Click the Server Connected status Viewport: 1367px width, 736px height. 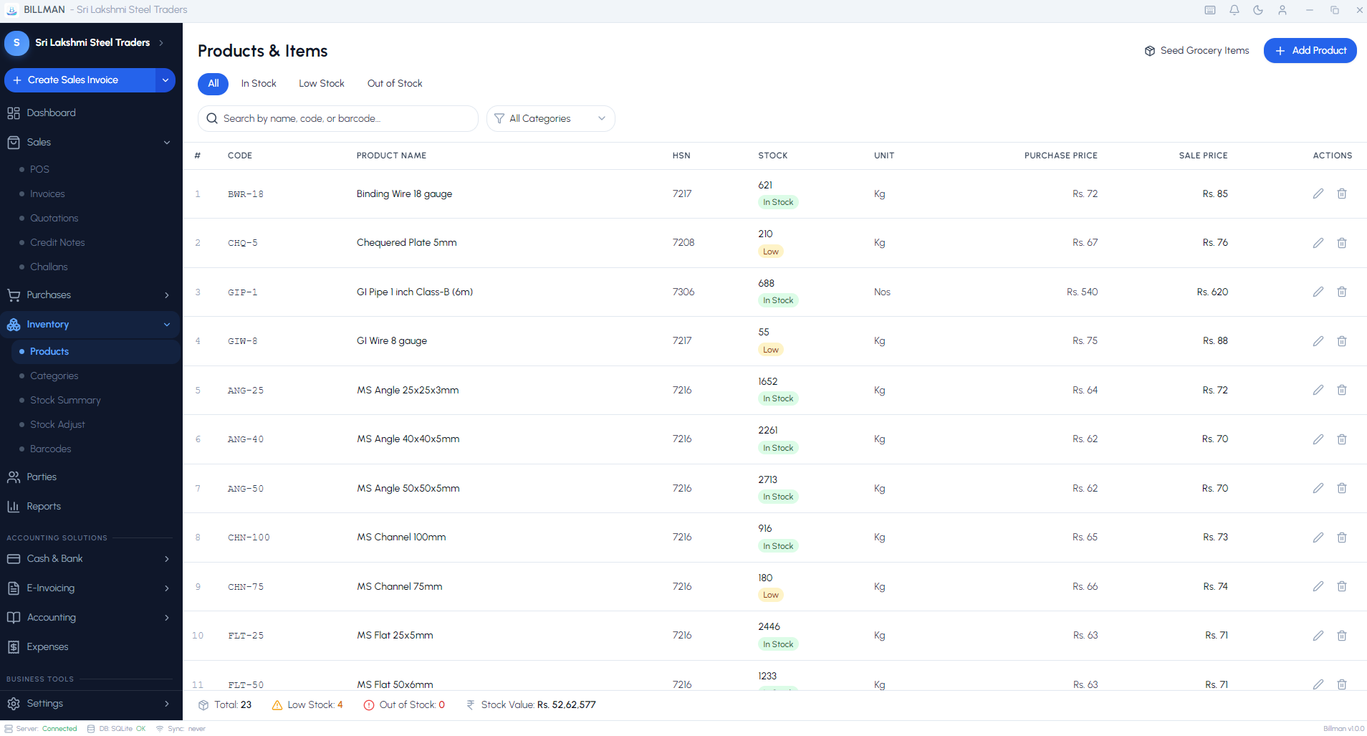(41, 729)
